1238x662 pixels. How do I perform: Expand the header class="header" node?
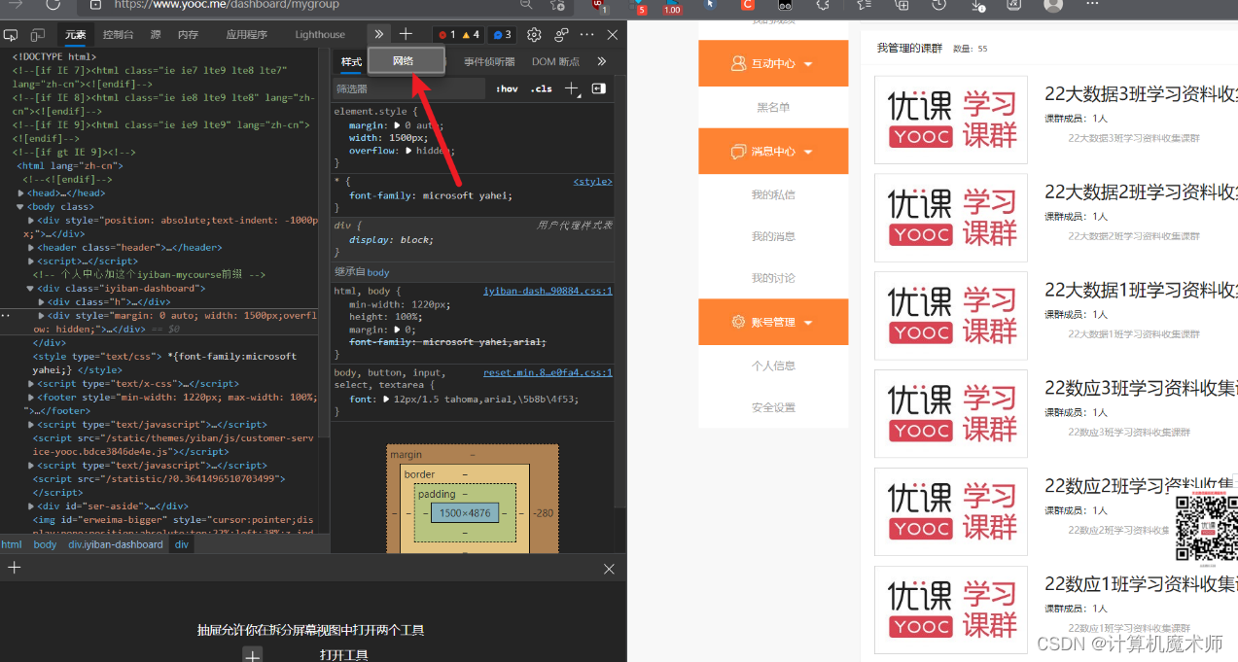pos(31,248)
